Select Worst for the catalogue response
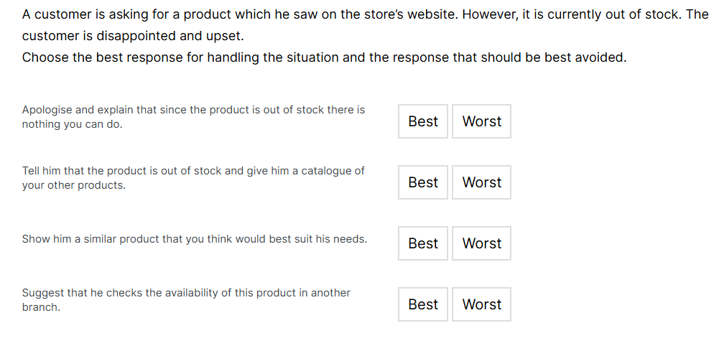 pyautogui.click(x=481, y=182)
